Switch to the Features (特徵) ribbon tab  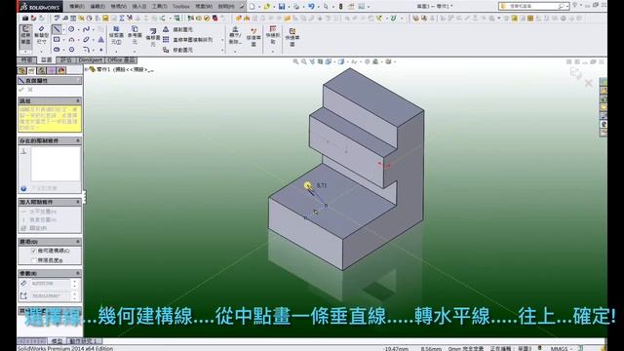27,60
